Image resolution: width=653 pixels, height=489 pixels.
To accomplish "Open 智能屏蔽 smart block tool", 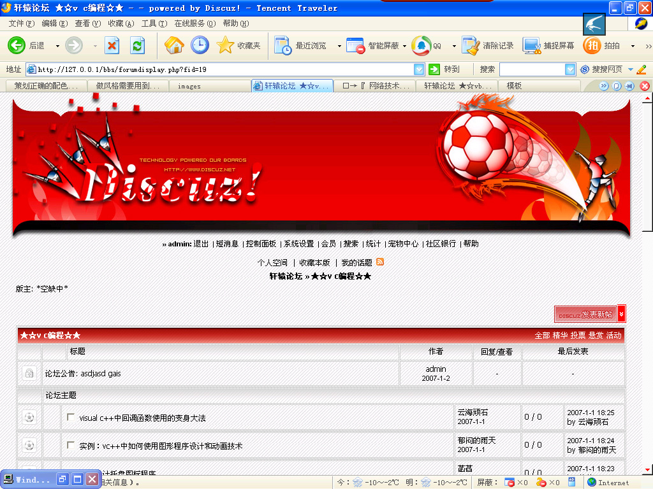I will tap(372, 45).
